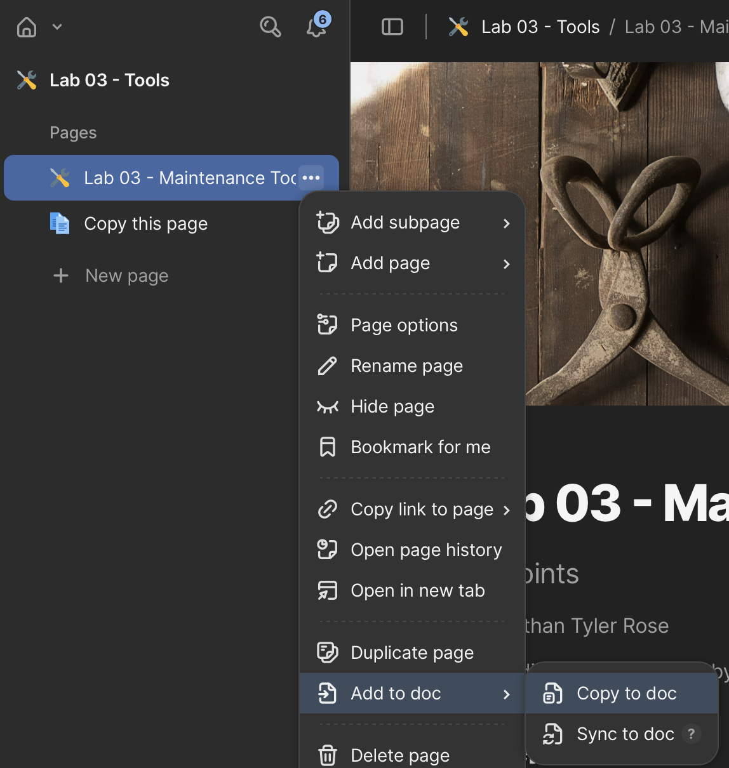
Task: Click the Page options icon
Action: click(x=327, y=324)
